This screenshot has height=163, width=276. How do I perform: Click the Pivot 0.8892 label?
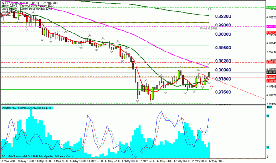click(x=209, y=28)
